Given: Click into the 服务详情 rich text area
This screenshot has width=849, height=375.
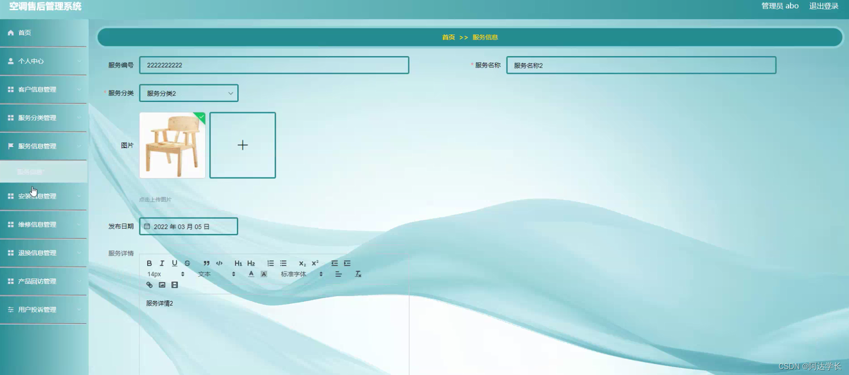Looking at the screenshot, I should [x=274, y=335].
